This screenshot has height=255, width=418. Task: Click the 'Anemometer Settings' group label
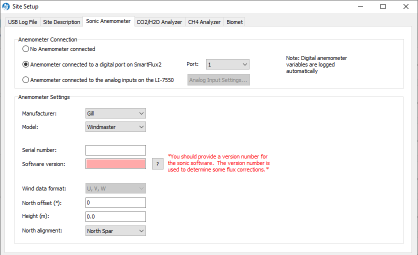(44, 97)
